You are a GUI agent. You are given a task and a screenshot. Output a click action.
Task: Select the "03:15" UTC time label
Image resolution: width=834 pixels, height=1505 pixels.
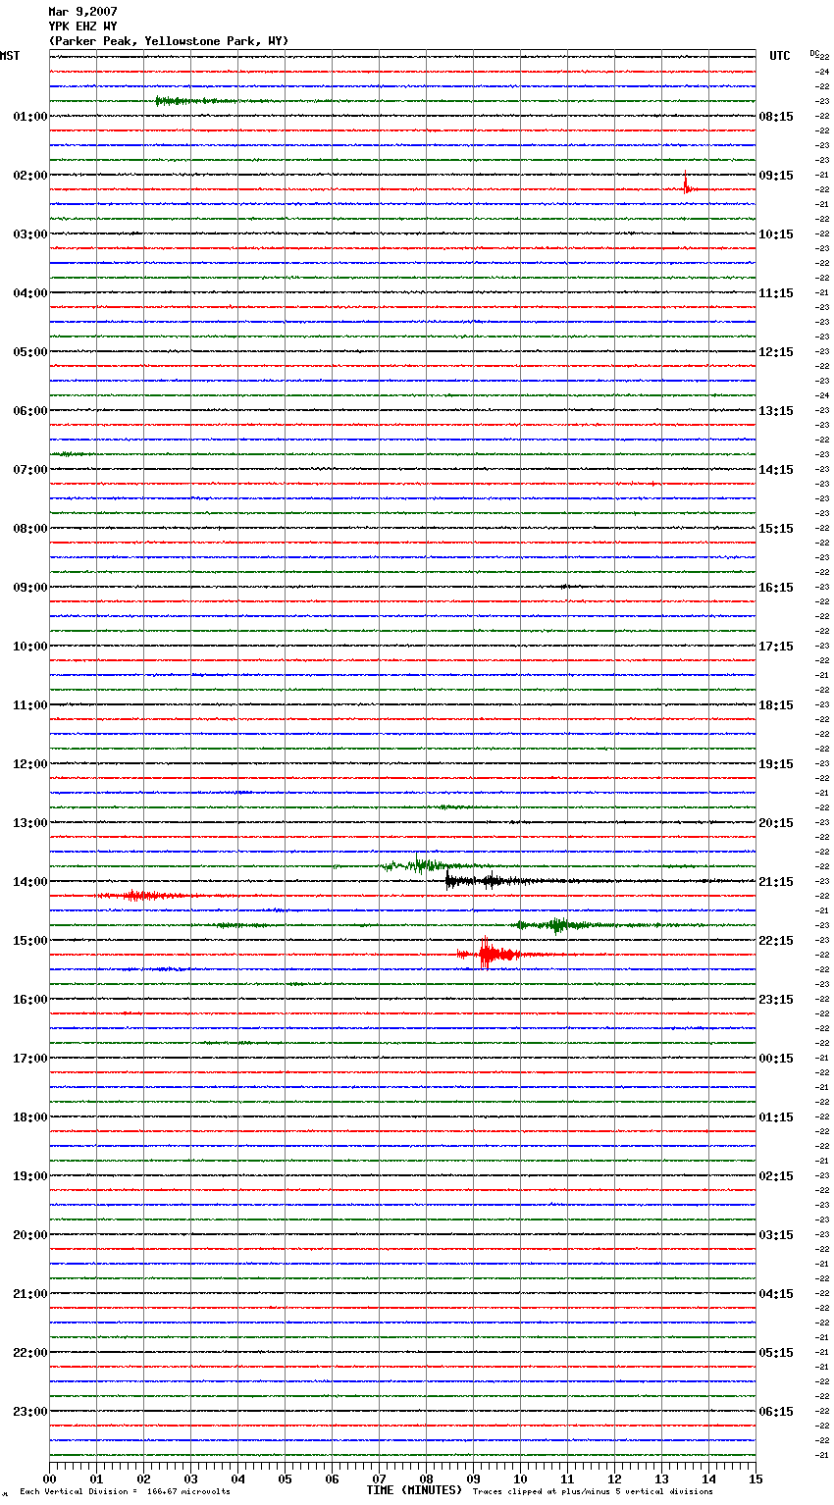coord(776,1235)
